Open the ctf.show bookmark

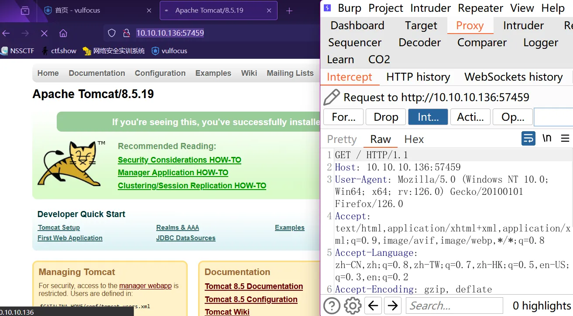(59, 51)
